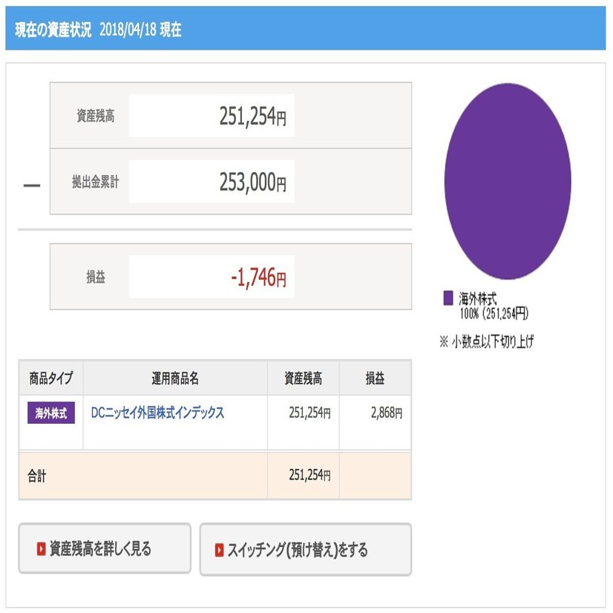Click the red arrow icon on スイッチング button
The image size is (613, 613).
tap(220, 550)
